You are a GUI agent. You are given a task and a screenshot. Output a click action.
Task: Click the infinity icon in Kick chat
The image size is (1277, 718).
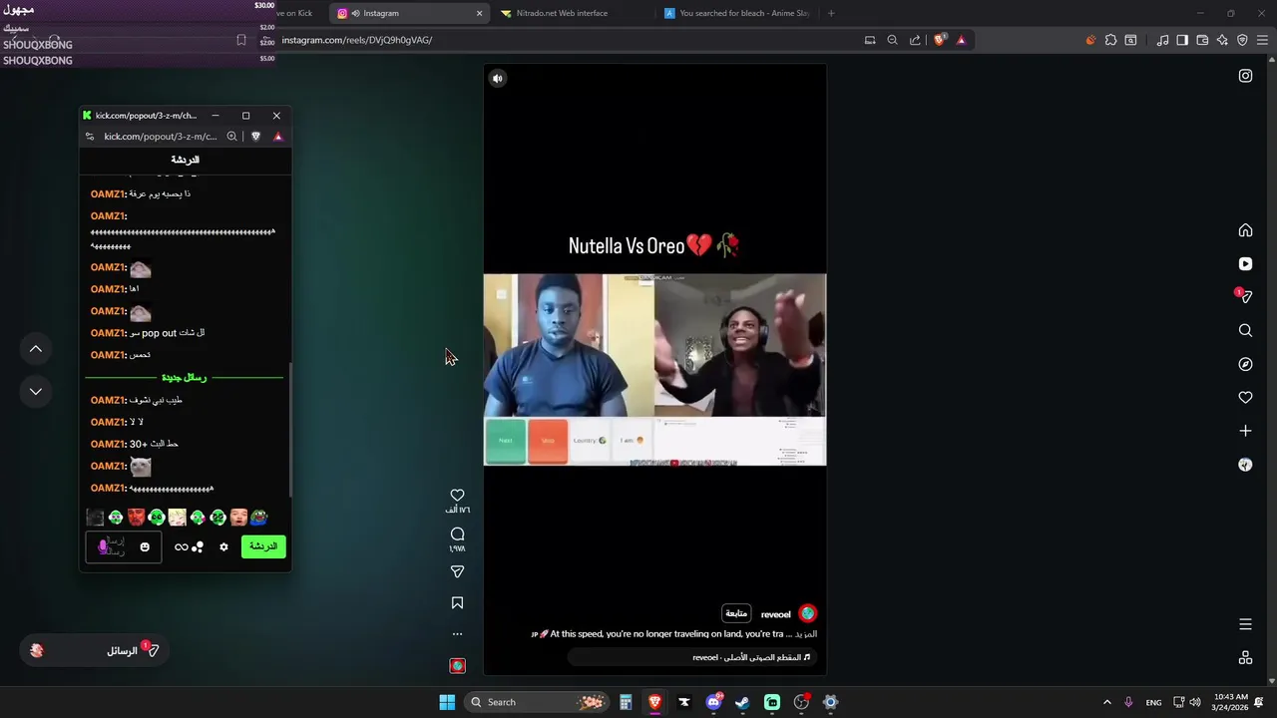181,546
